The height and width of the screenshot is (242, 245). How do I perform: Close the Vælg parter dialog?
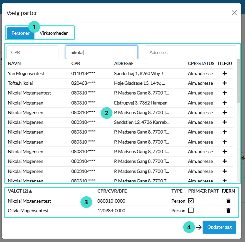(x=234, y=13)
